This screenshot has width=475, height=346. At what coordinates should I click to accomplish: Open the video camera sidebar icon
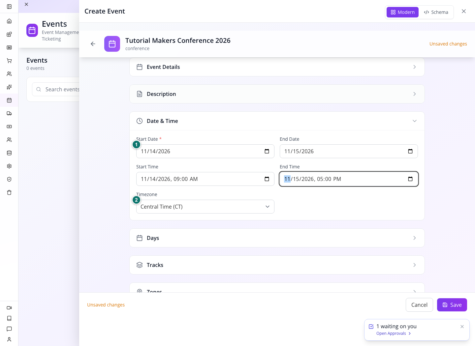tap(9, 308)
